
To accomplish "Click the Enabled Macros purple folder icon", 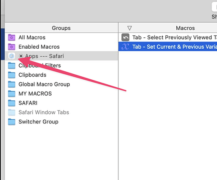I will point(12,47).
